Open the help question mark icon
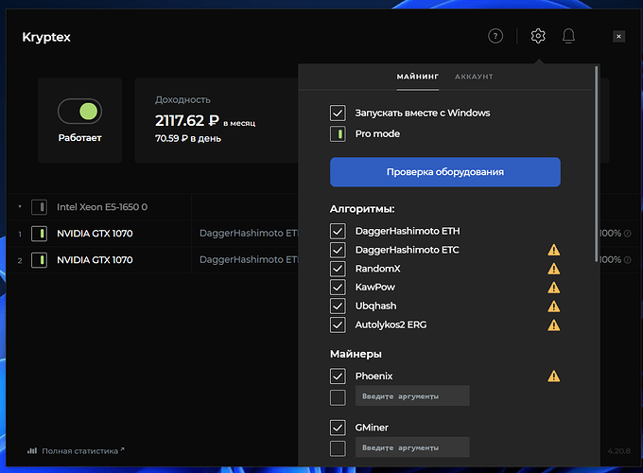Image resolution: width=643 pixels, height=473 pixels. [495, 36]
